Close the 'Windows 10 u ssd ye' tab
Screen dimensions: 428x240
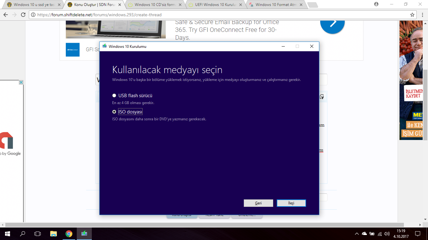click(x=59, y=5)
